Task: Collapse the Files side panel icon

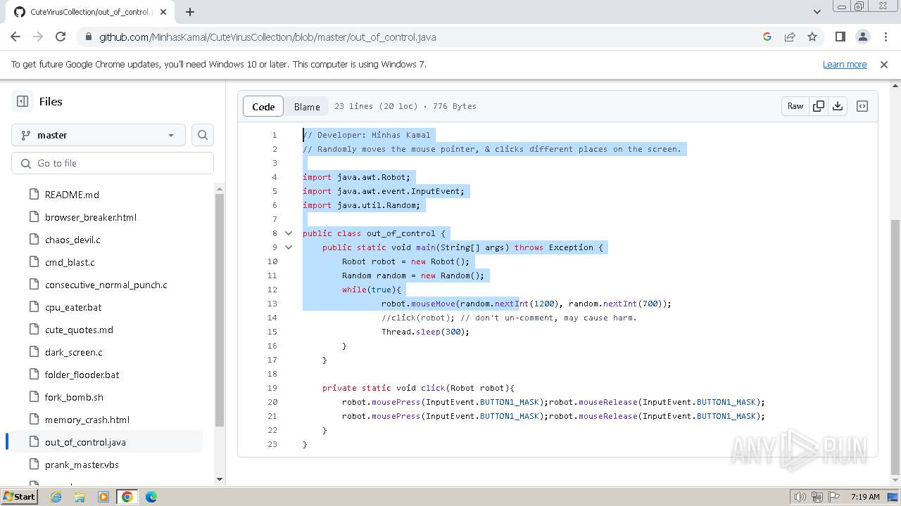Action: pyautogui.click(x=23, y=101)
